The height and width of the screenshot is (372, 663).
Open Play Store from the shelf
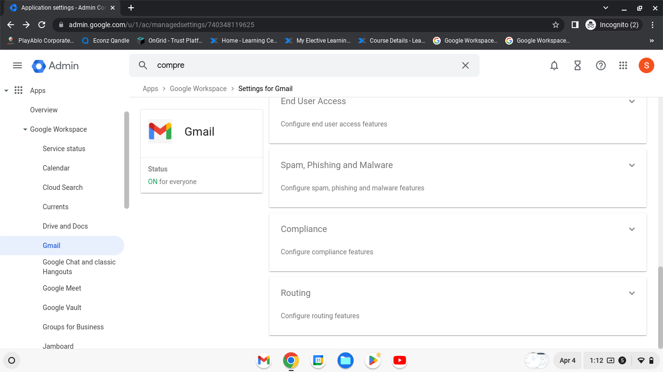click(x=372, y=360)
